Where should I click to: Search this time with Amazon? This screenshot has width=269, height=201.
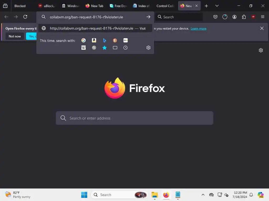pyautogui.click(x=94, y=40)
